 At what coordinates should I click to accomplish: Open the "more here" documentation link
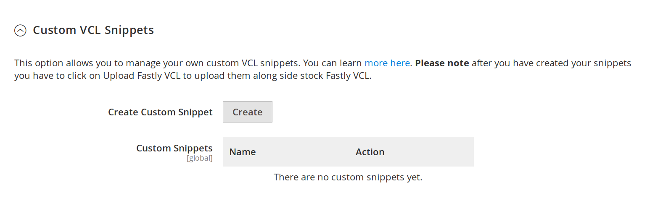pyautogui.click(x=387, y=63)
